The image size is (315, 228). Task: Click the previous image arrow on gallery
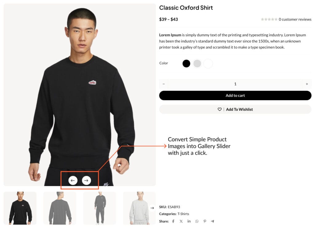pos(73,180)
